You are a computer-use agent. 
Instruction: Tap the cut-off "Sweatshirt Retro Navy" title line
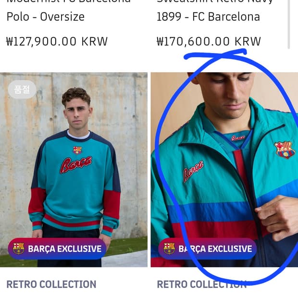click(215, 2)
